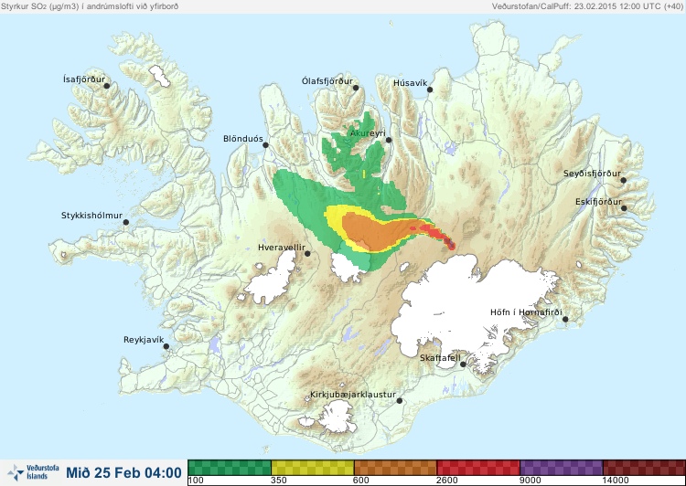Click the 'Skaftafell' label
Viewport: 686px width, 486px height.
click(x=440, y=358)
